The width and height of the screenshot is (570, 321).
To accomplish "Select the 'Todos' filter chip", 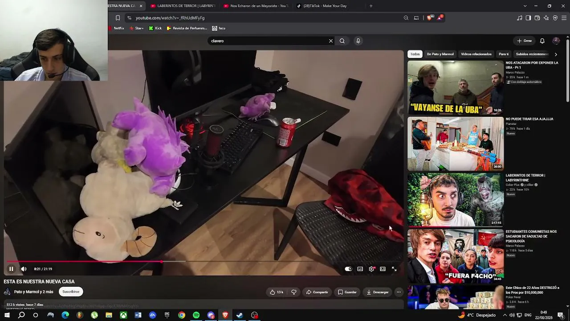I will [x=415, y=54].
